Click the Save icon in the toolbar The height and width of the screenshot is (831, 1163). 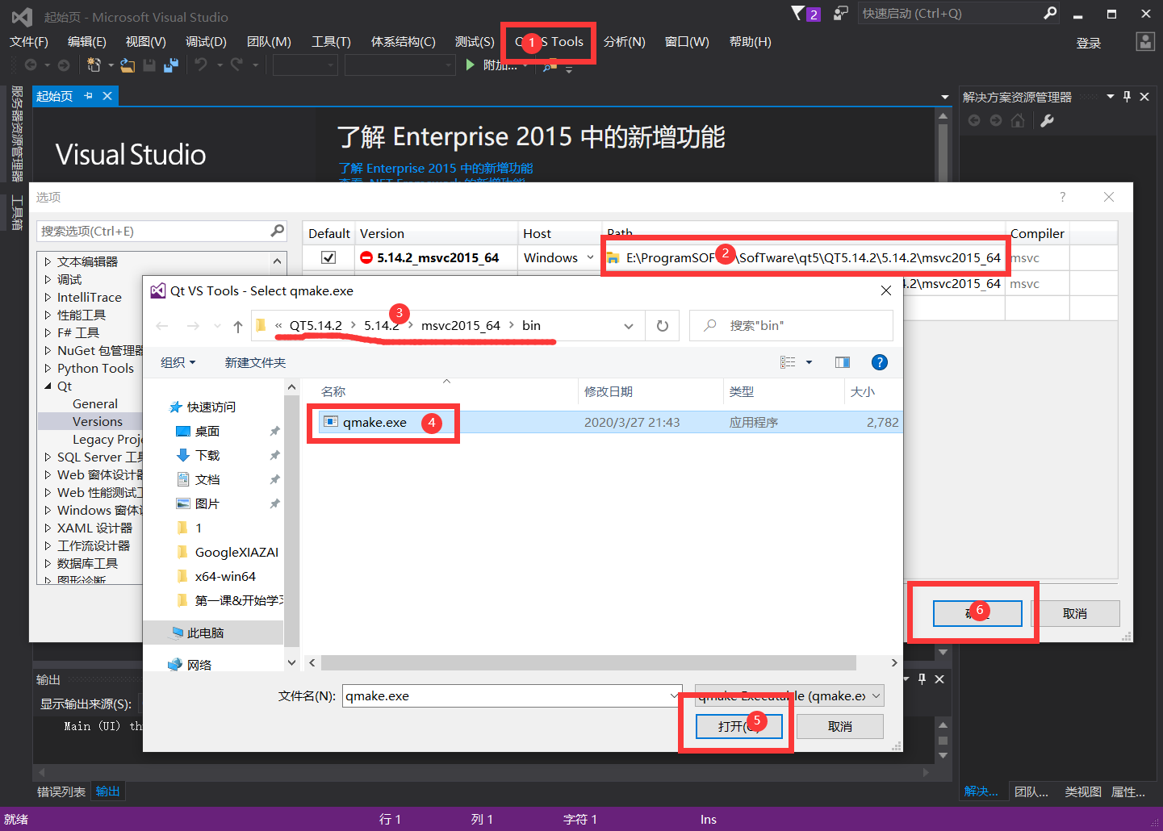point(149,65)
